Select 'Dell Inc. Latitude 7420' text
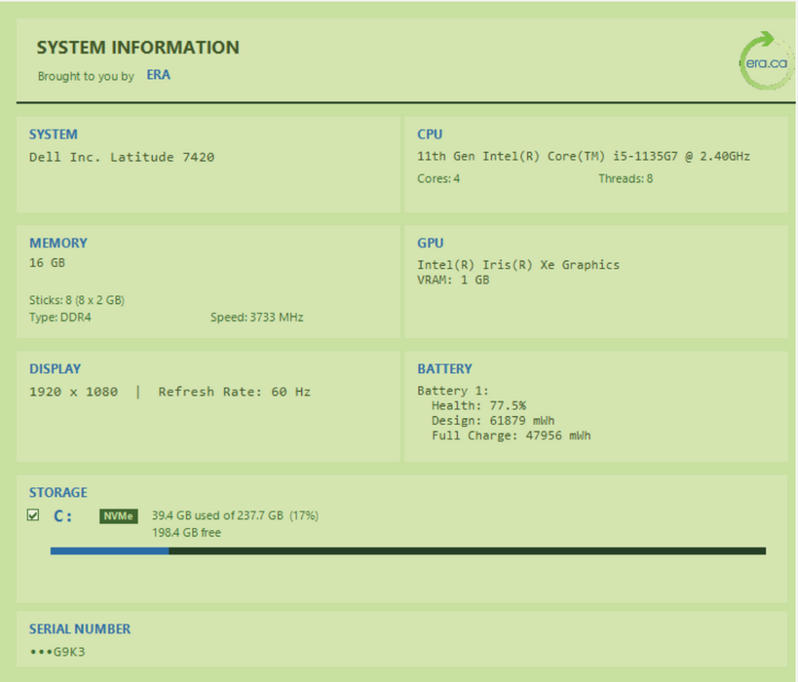Screen dimensions: 798x682 (x=122, y=157)
